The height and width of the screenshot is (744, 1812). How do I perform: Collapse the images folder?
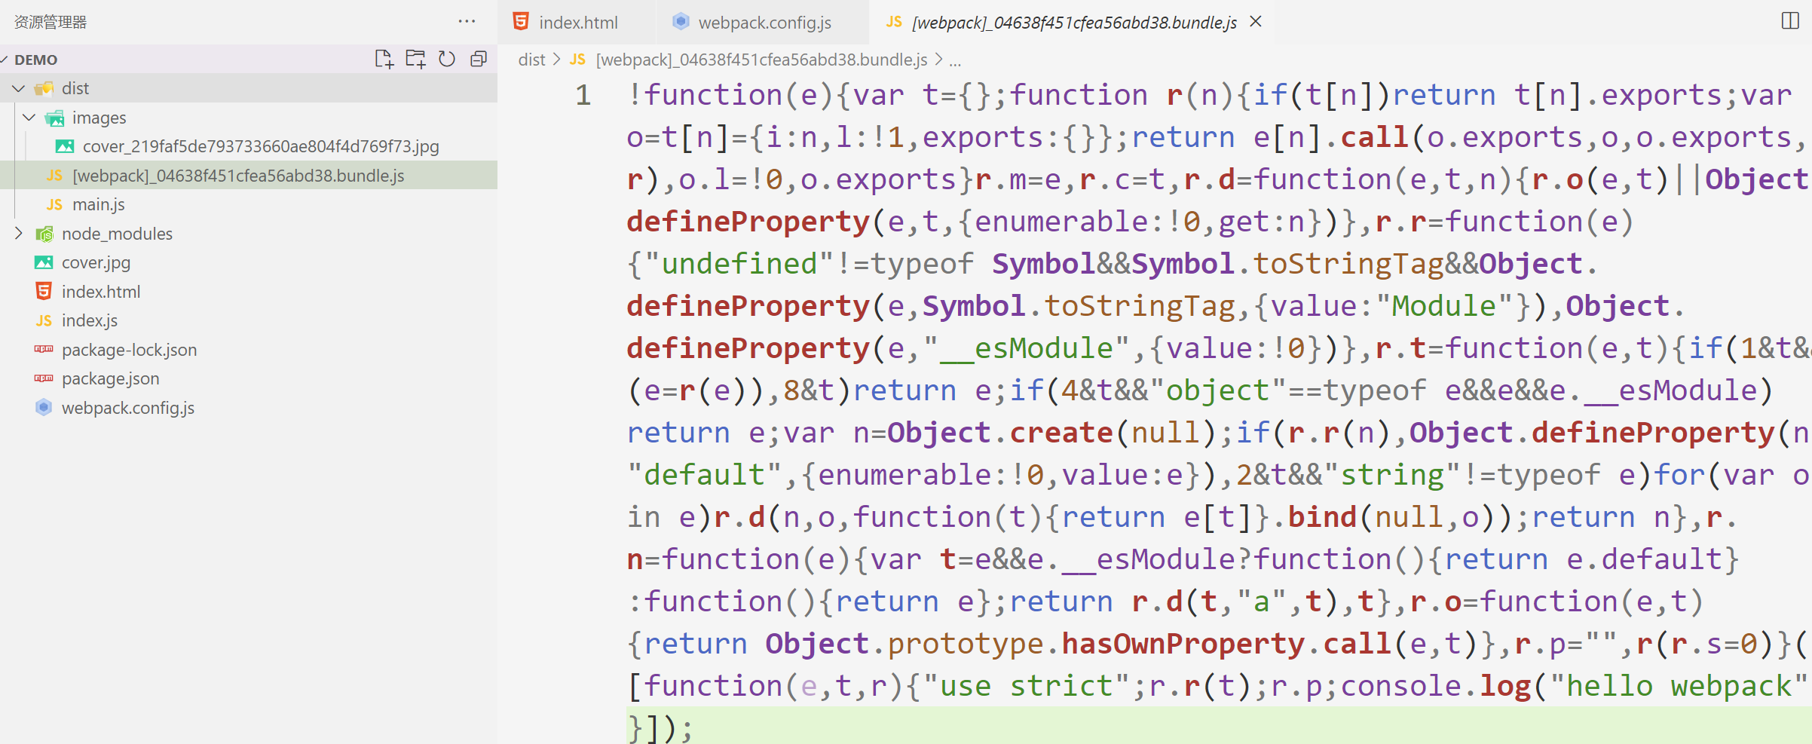[29, 118]
